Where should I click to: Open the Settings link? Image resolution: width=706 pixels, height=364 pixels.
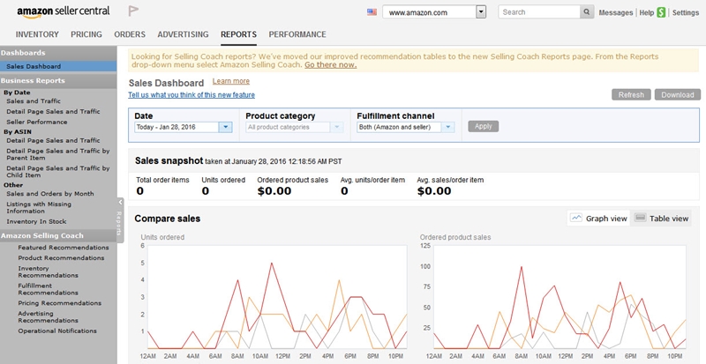coord(685,13)
